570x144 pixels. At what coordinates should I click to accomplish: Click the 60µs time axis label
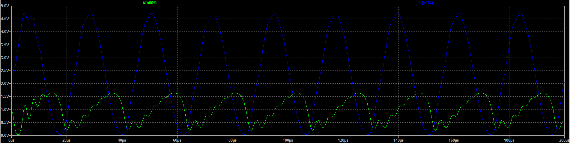coord(177,140)
